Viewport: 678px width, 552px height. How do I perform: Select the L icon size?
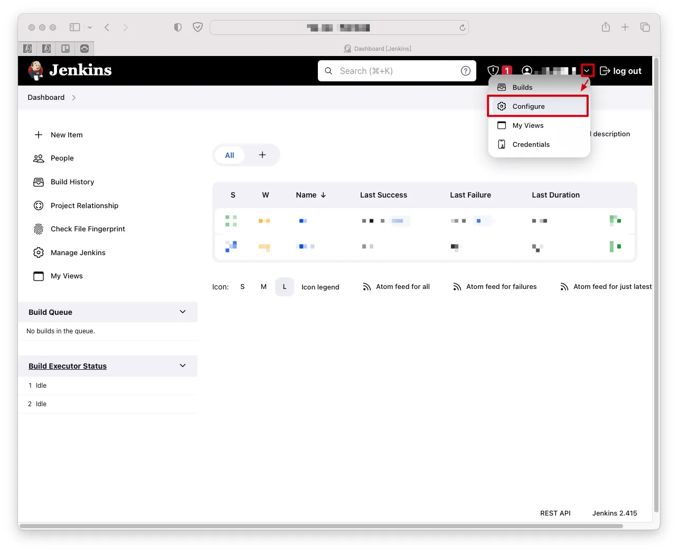tap(285, 287)
